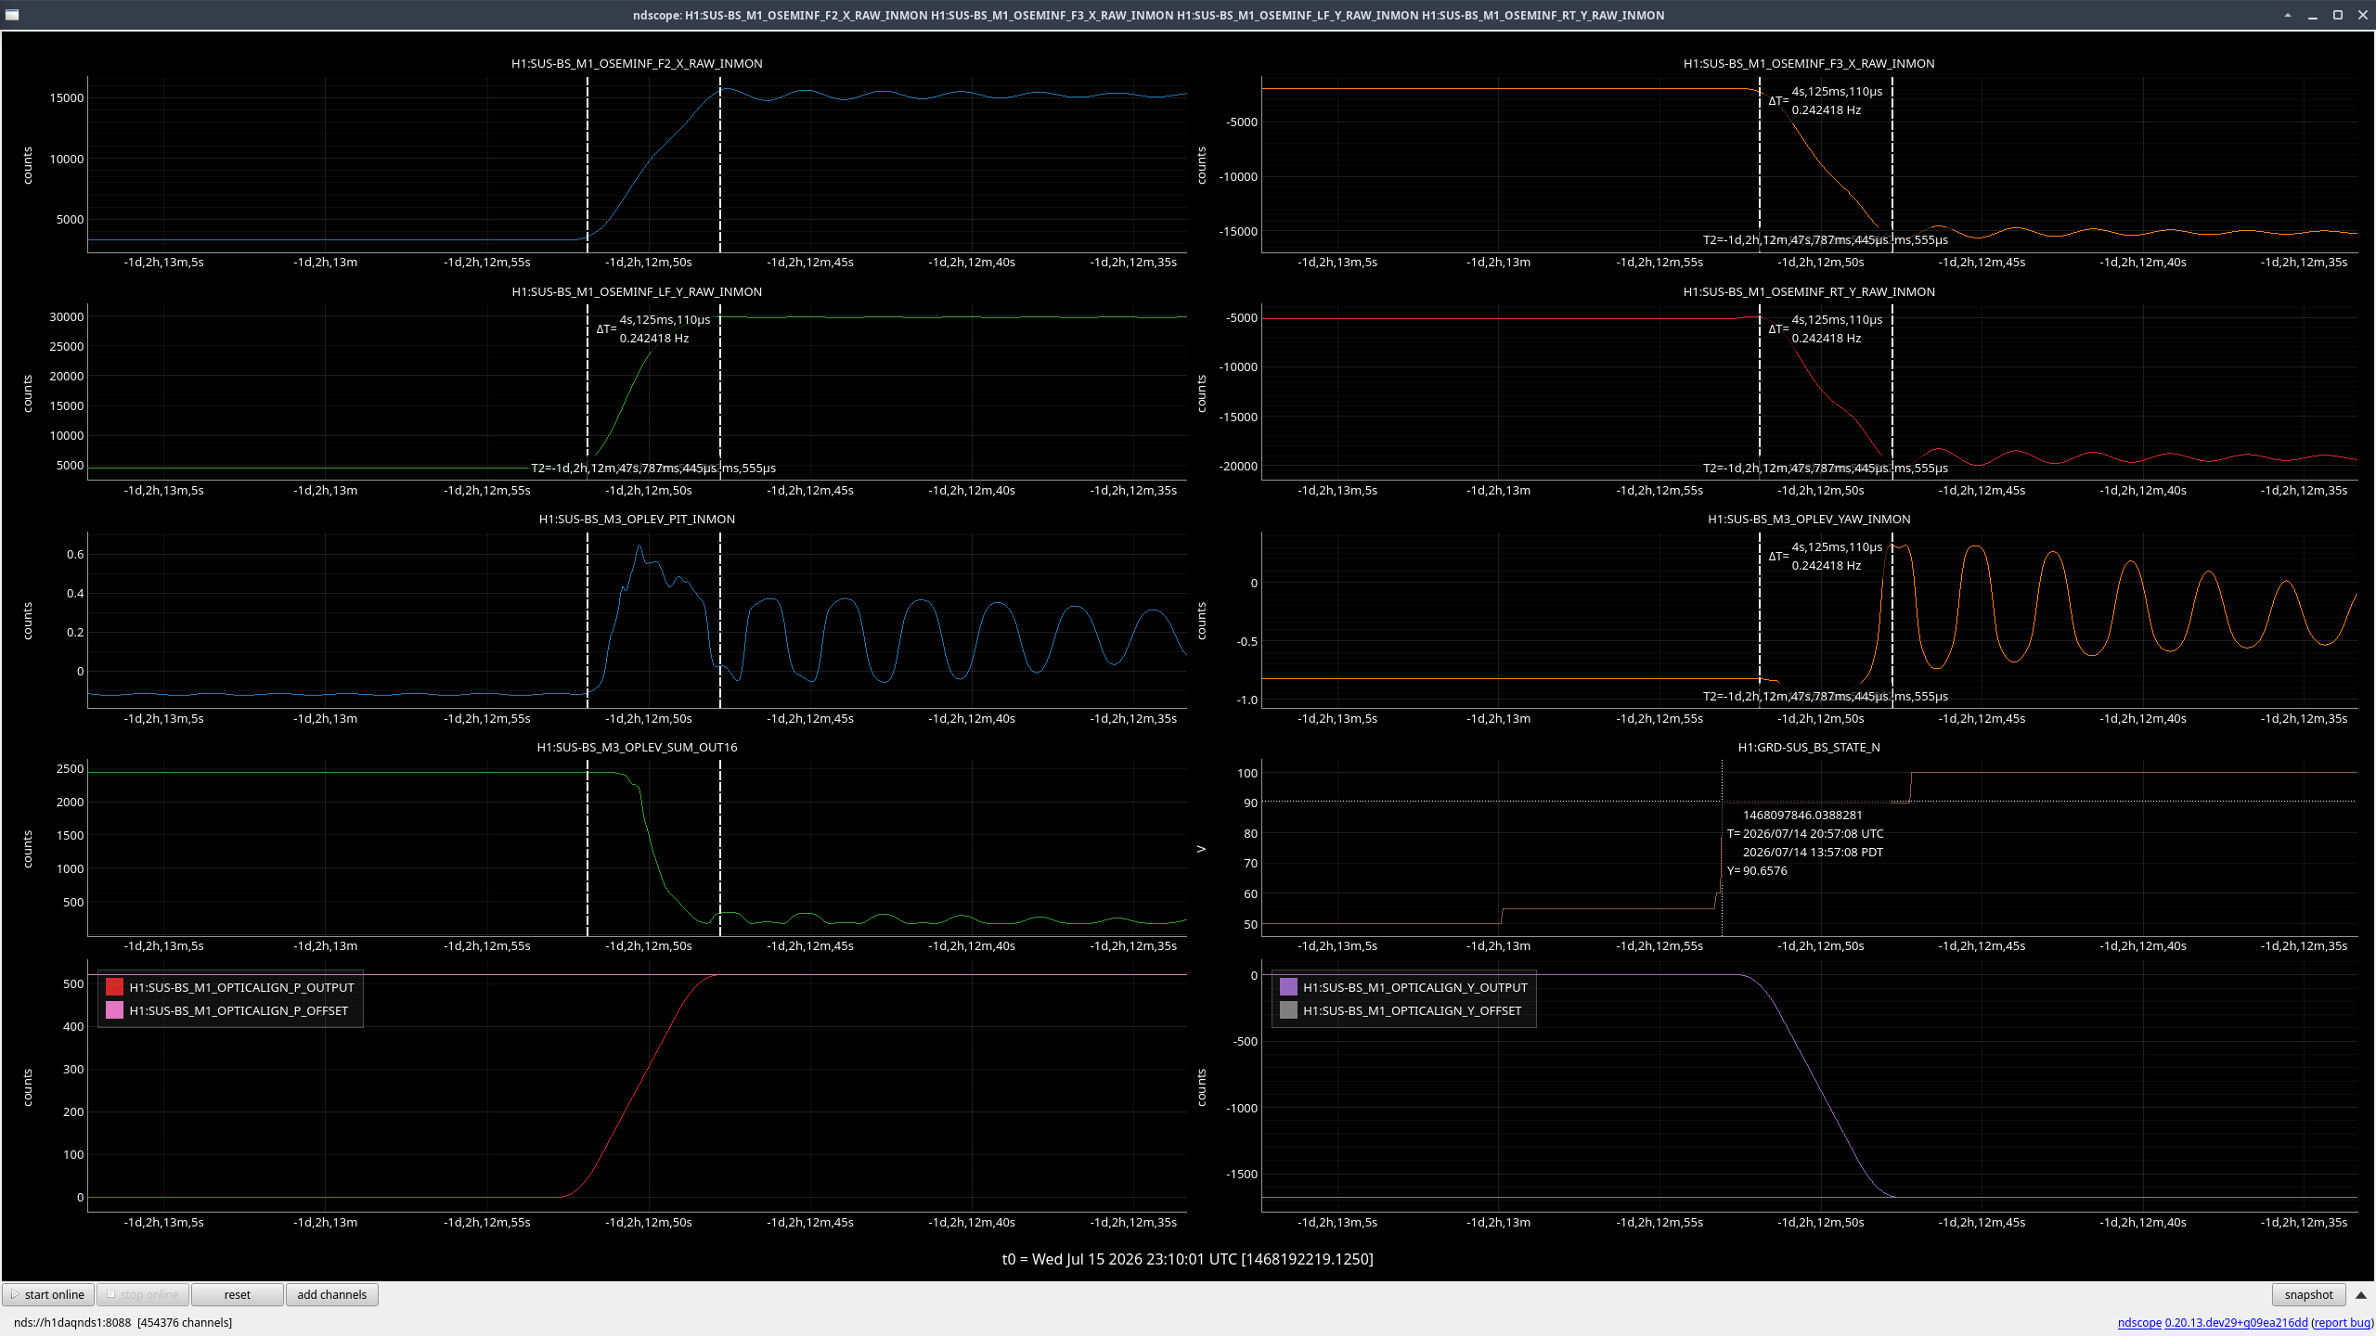
Task: Click the H1:GRD-SUS_BS_STATE_N plot title
Action: pos(1809,747)
